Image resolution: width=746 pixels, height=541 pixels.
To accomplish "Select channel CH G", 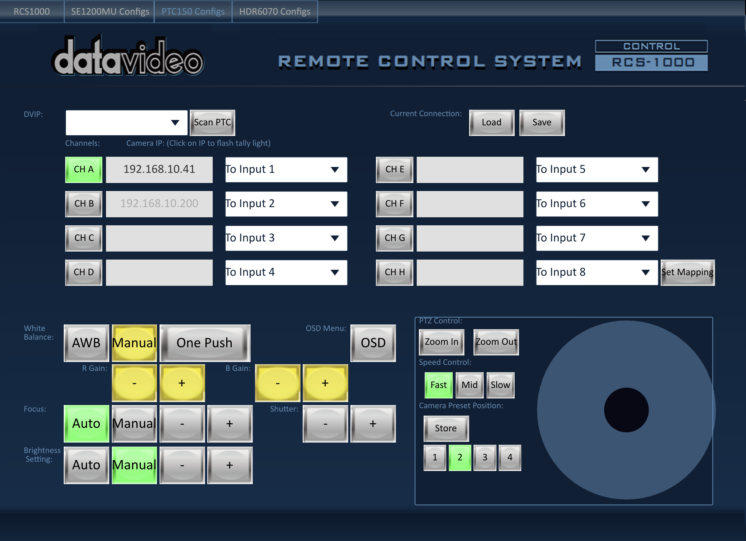I will pos(394,238).
